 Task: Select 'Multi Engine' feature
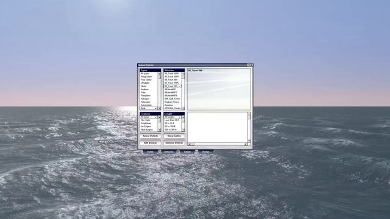[x=147, y=130]
